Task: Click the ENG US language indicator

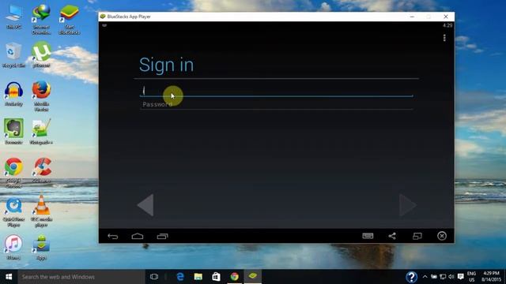Action: click(x=471, y=277)
